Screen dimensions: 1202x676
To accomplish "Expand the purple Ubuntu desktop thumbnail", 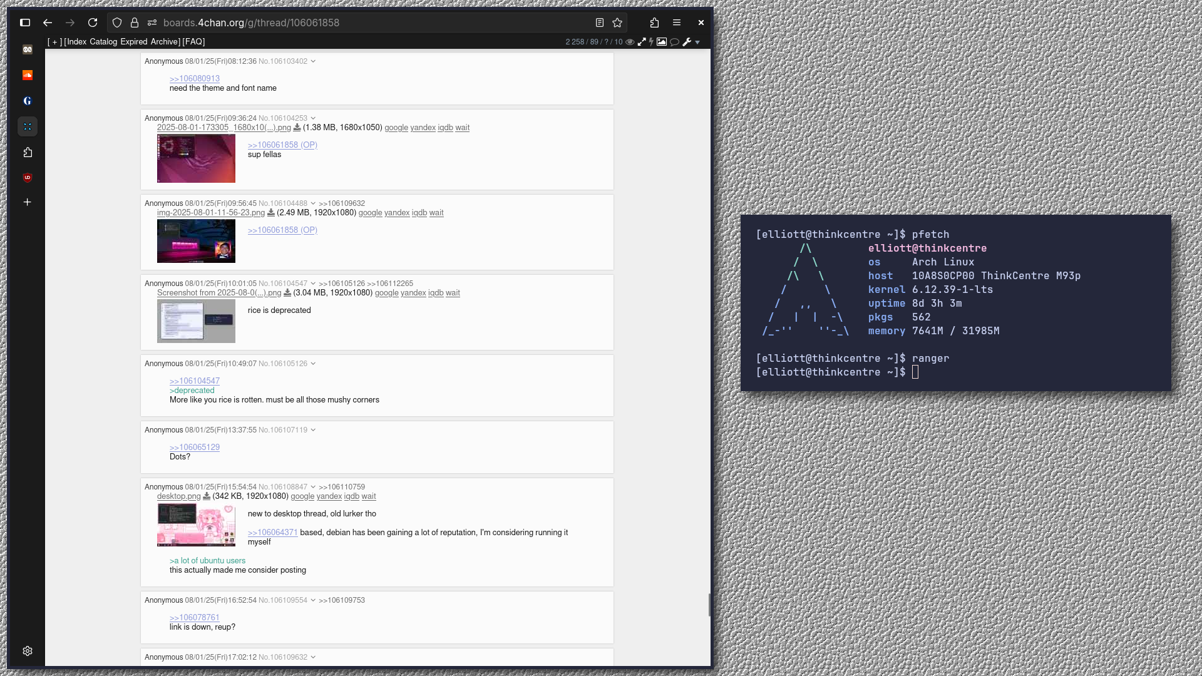I will coord(196,158).
